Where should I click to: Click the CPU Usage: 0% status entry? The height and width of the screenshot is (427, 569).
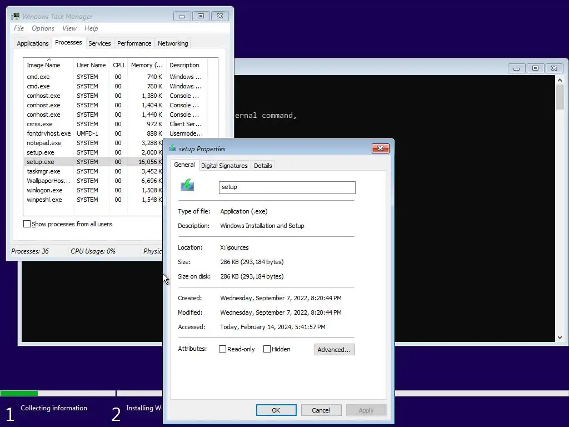point(93,251)
